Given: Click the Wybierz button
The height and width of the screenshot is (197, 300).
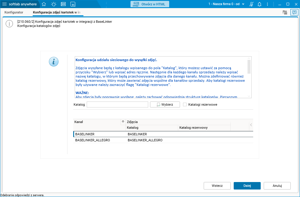Looking at the screenshot, I should (x=165, y=104).
